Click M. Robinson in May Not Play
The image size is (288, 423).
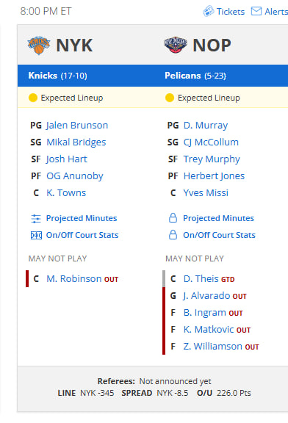coord(74,279)
